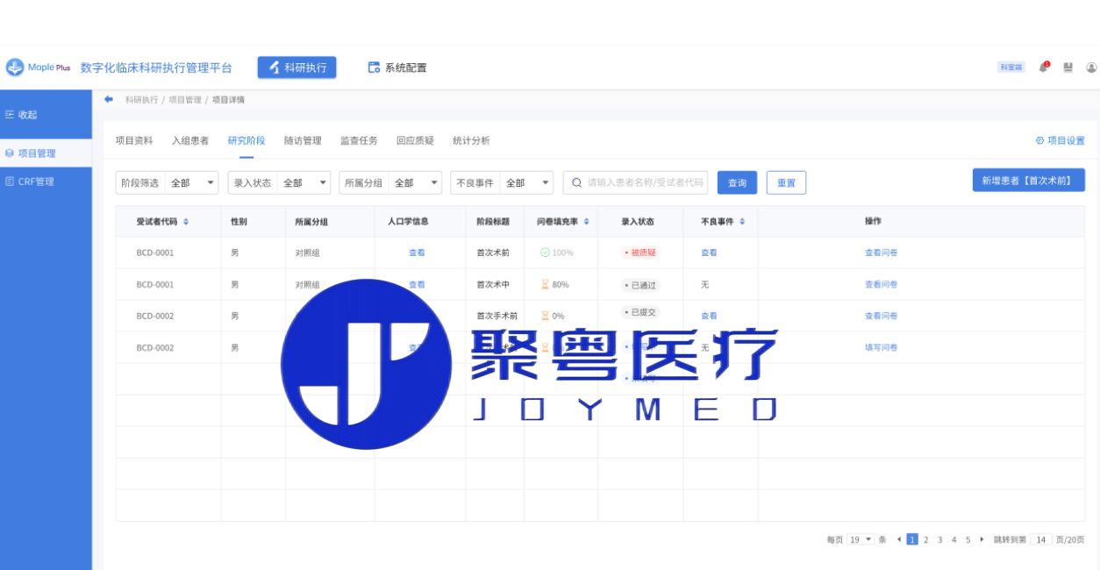This screenshot has height=570, width=1100.
Task: Open 项目设置 gear link
Action: point(1060,140)
